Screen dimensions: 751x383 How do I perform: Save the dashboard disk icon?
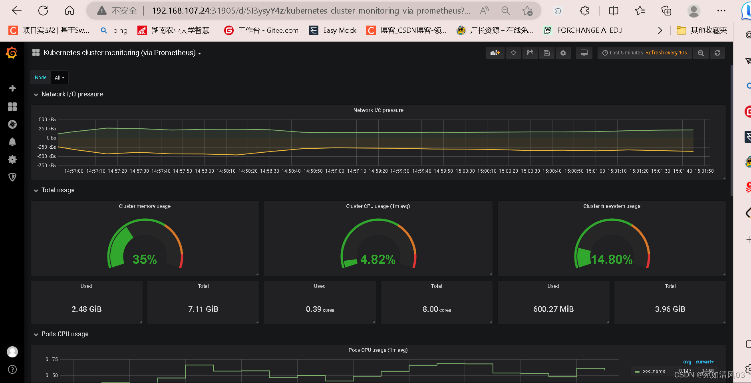pos(547,53)
